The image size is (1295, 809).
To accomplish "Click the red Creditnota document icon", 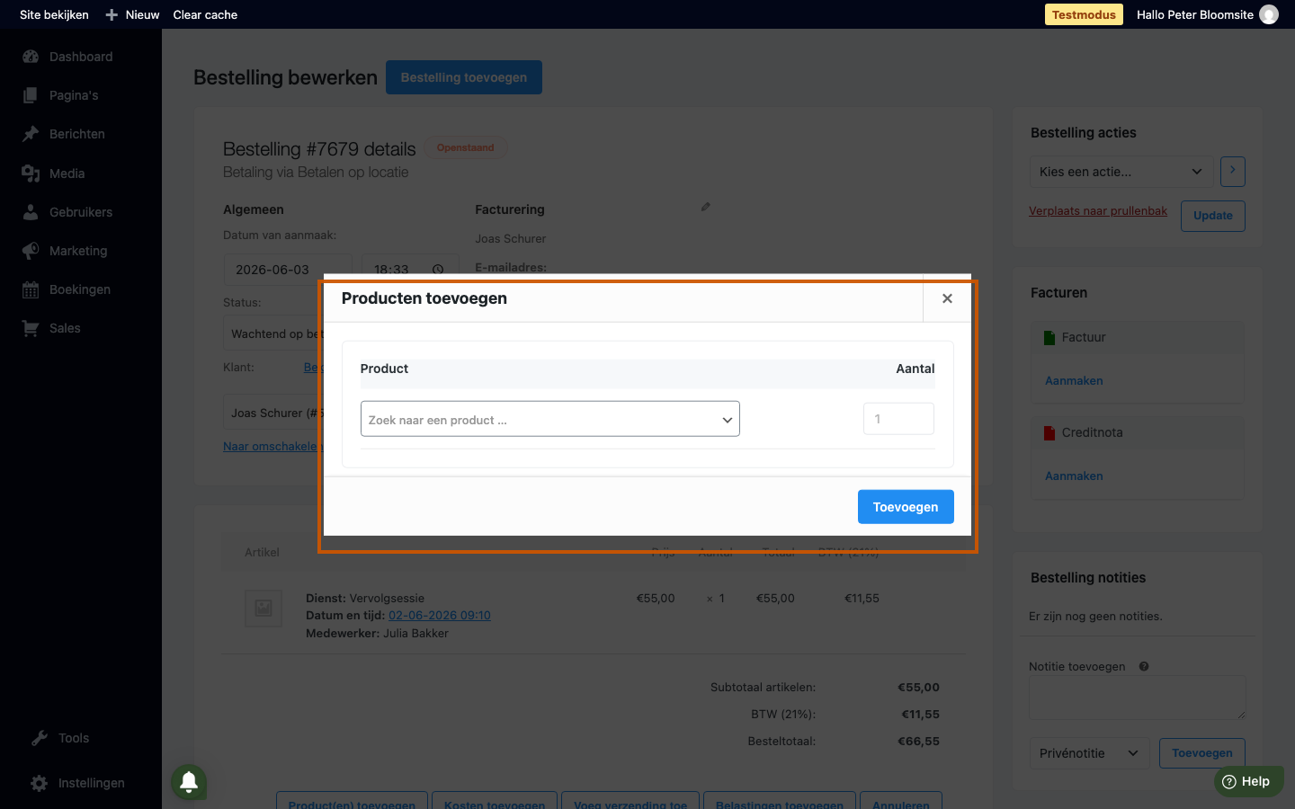I will 1049,432.
